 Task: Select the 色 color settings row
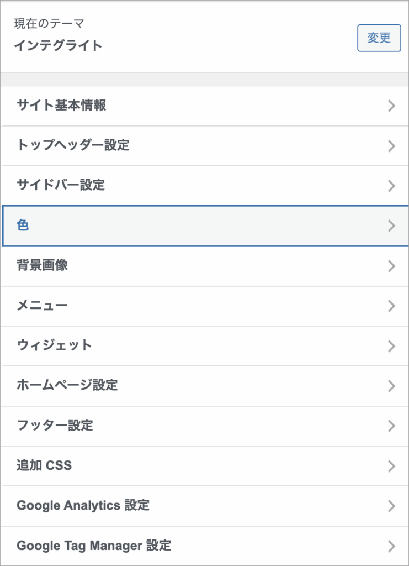pyautogui.click(x=23, y=225)
